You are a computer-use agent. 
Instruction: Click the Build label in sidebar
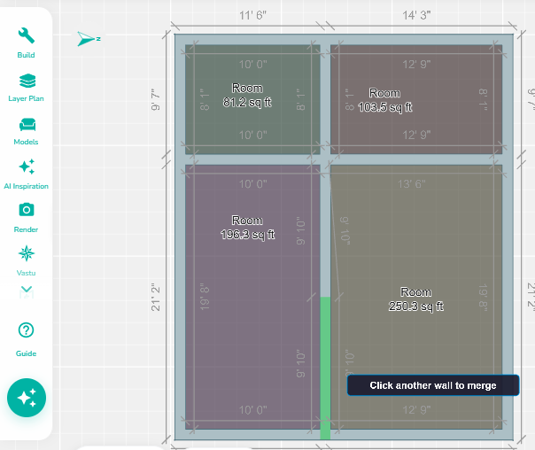26,55
